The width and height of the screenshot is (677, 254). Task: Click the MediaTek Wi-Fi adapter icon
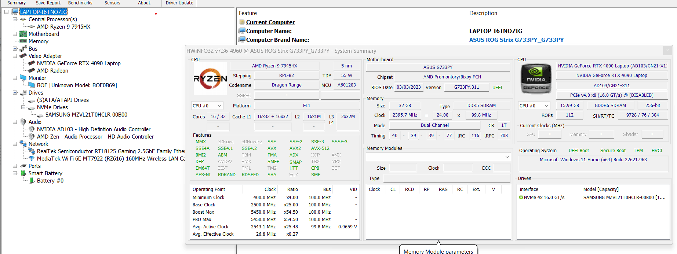click(32, 158)
